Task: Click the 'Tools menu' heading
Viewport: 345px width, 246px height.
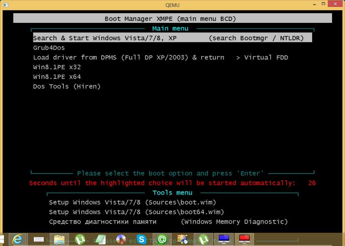Action: coord(172,193)
